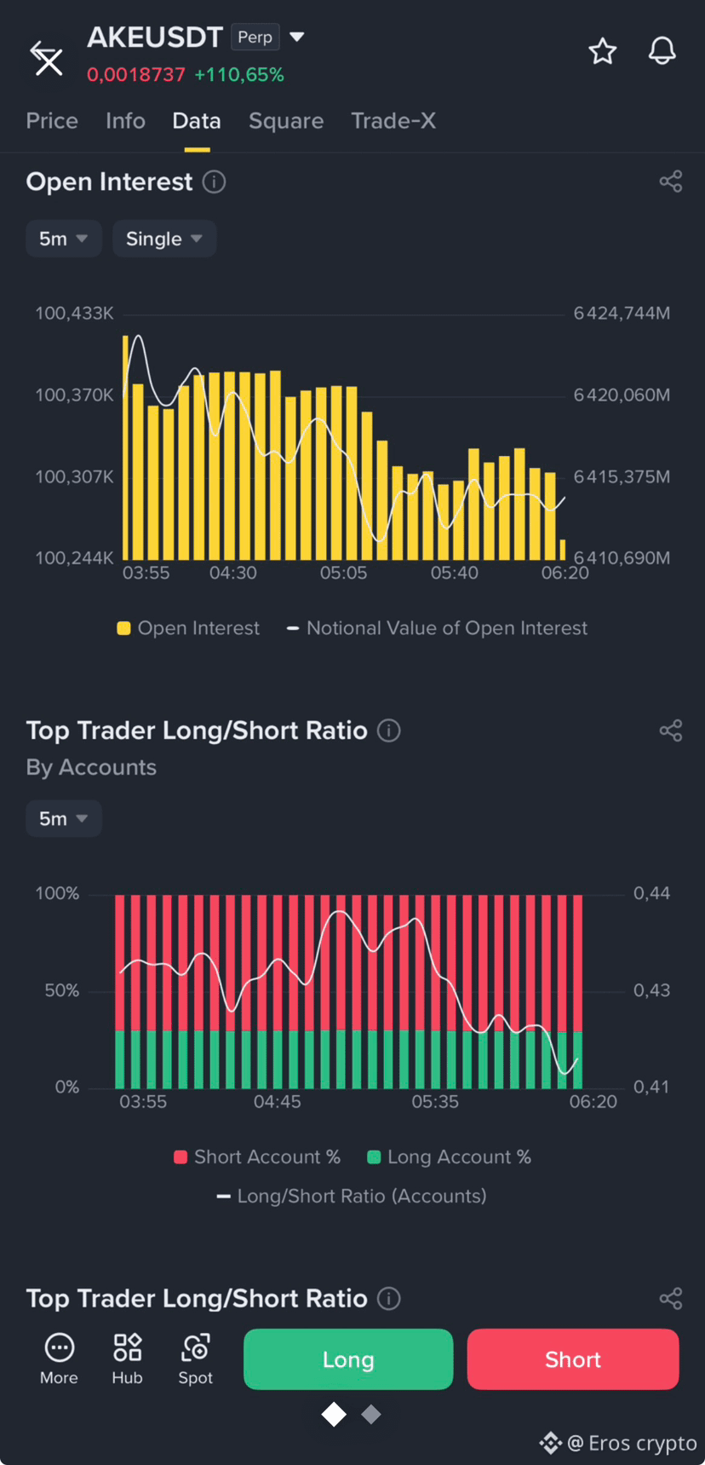Toggle Notional Value of Open Interest series
This screenshot has height=1465, width=705.
point(437,628)
